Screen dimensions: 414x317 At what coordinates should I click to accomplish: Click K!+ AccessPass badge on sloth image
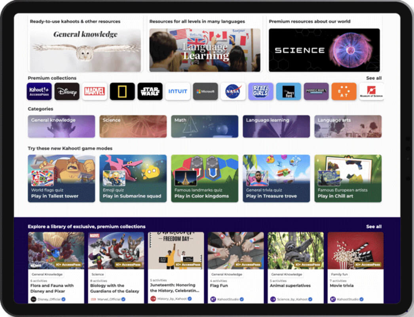tap(308, 265)
